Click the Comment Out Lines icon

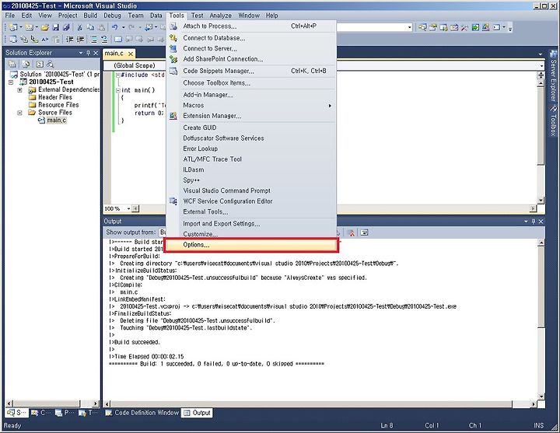coord(93,40)
